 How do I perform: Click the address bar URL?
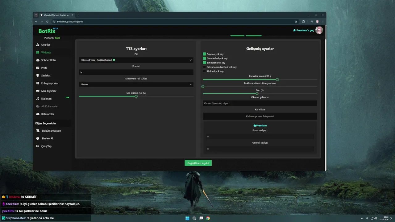pyautogui.click(x=70, y=22)
